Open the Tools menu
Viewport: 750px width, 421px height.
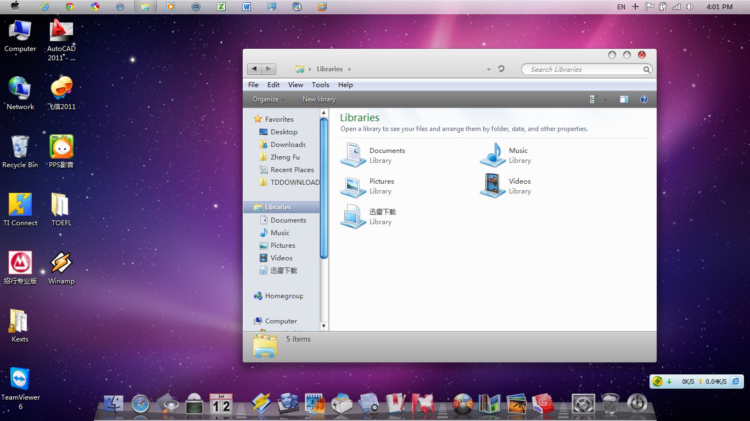click(321, 85)
